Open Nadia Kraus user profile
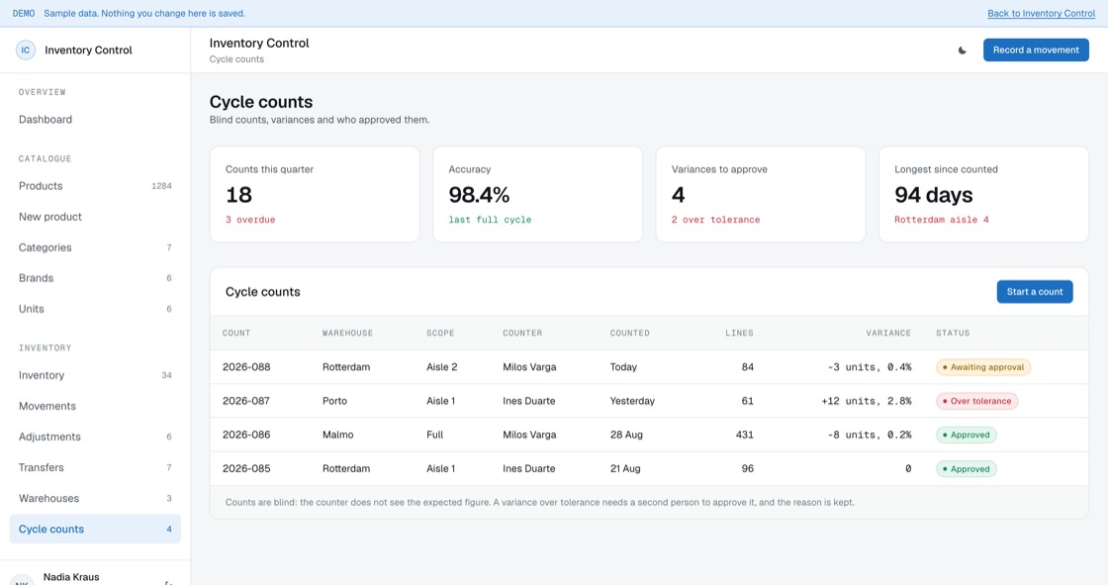1108x585 pixels. click(70, 576)
